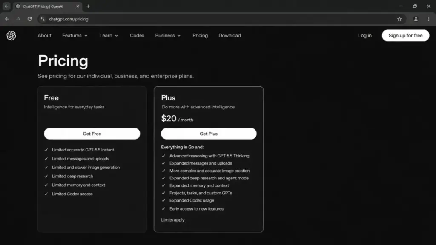Open site information icon in address bar
436x245 pixels.
43,19
